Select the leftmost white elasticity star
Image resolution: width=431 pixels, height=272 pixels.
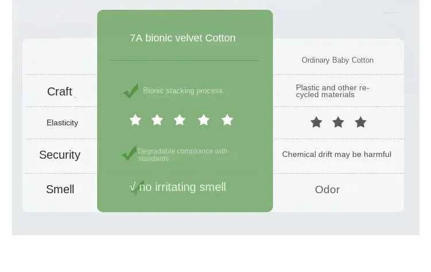(x=135, y=120)
